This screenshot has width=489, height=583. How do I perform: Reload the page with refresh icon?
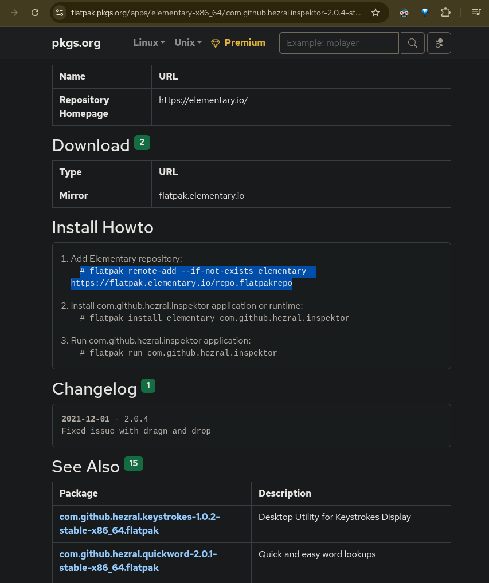[x=35, y=13]
